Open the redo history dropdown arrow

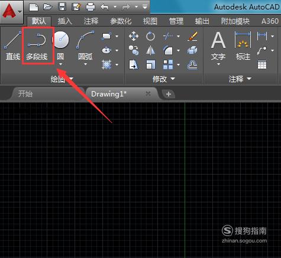coord(136,7)
